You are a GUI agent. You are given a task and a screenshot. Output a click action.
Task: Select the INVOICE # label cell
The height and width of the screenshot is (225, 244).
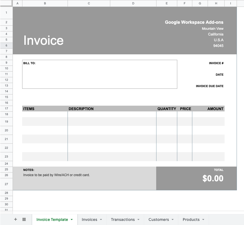coord(216,63)
